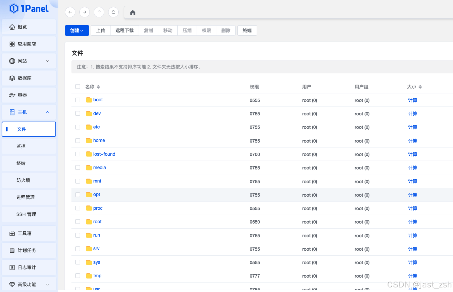Check the opt row checkbox
Image resolution: width=453 pixels, height=292 pixels.
coord(78,195)
